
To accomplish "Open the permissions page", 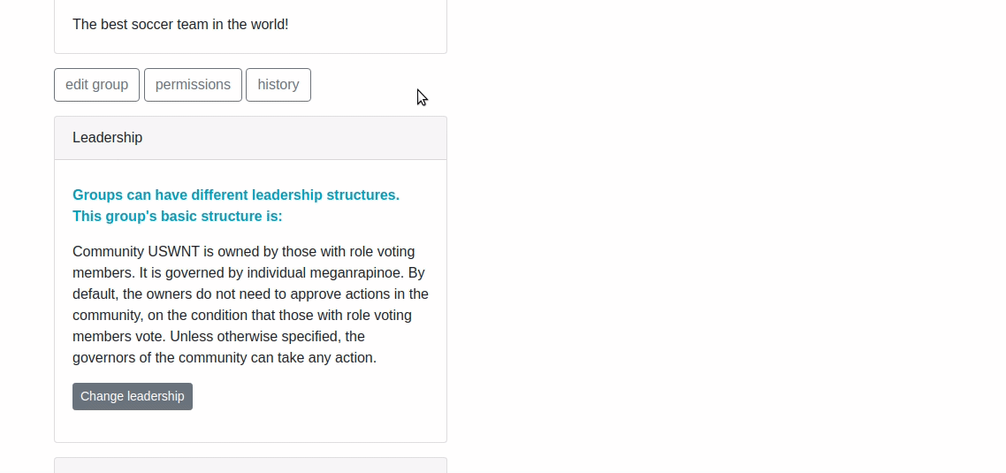I will (x=193, y=85).
